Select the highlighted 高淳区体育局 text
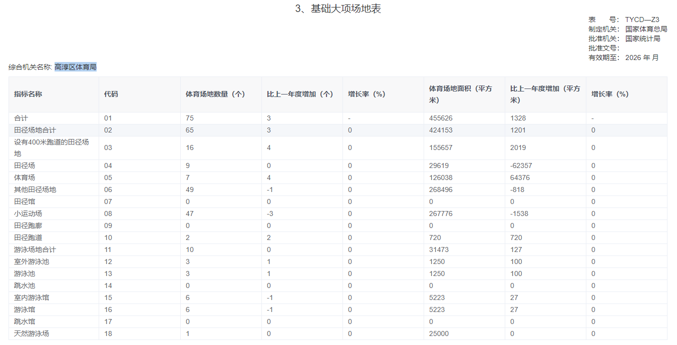Screen dimensions: 677x345 point(75,67)
